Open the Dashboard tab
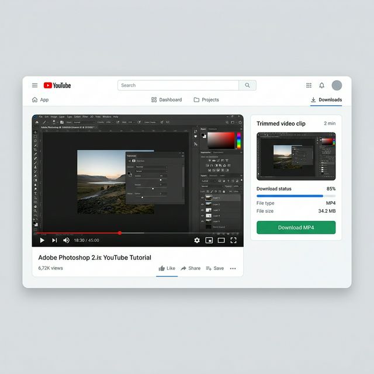This screenshot has height=374, width=374. pyautogui.click(x=167, y=100)
